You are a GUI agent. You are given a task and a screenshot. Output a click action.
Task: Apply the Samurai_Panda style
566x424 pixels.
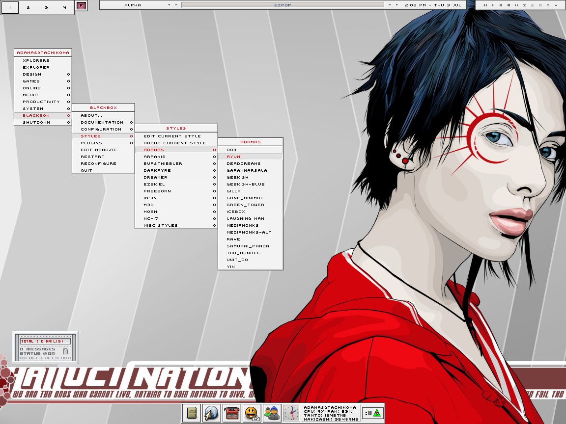pyautogui.click(x=251, y=246)
